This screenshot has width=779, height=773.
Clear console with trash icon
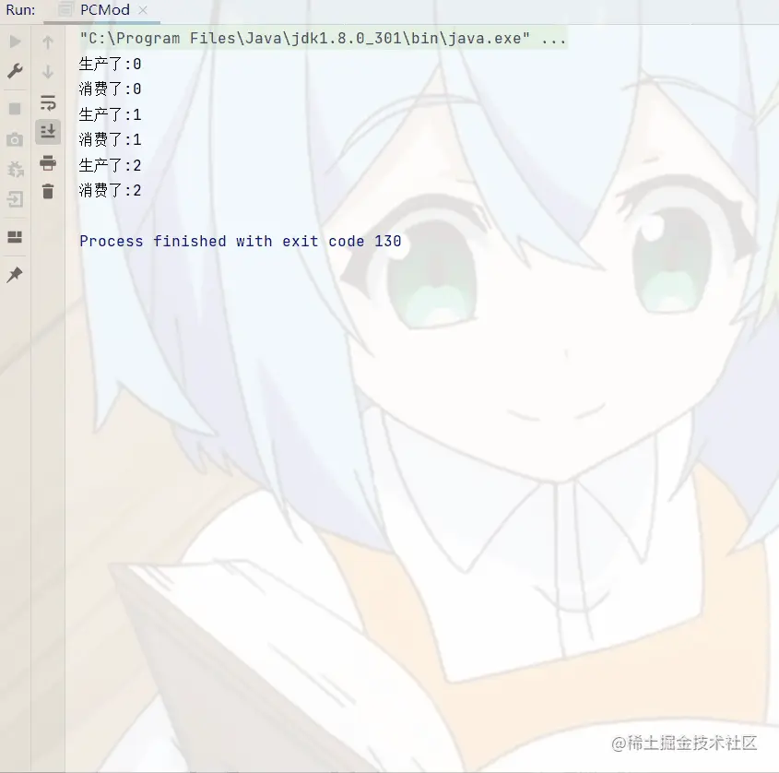coord(48,191)
